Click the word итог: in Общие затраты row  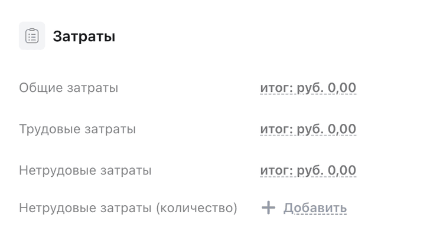click(x=276, y=88)
